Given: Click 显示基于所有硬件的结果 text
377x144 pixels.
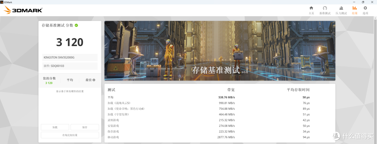Looking at the screenshot, I should pyautogui.click(x=70, y=92).
